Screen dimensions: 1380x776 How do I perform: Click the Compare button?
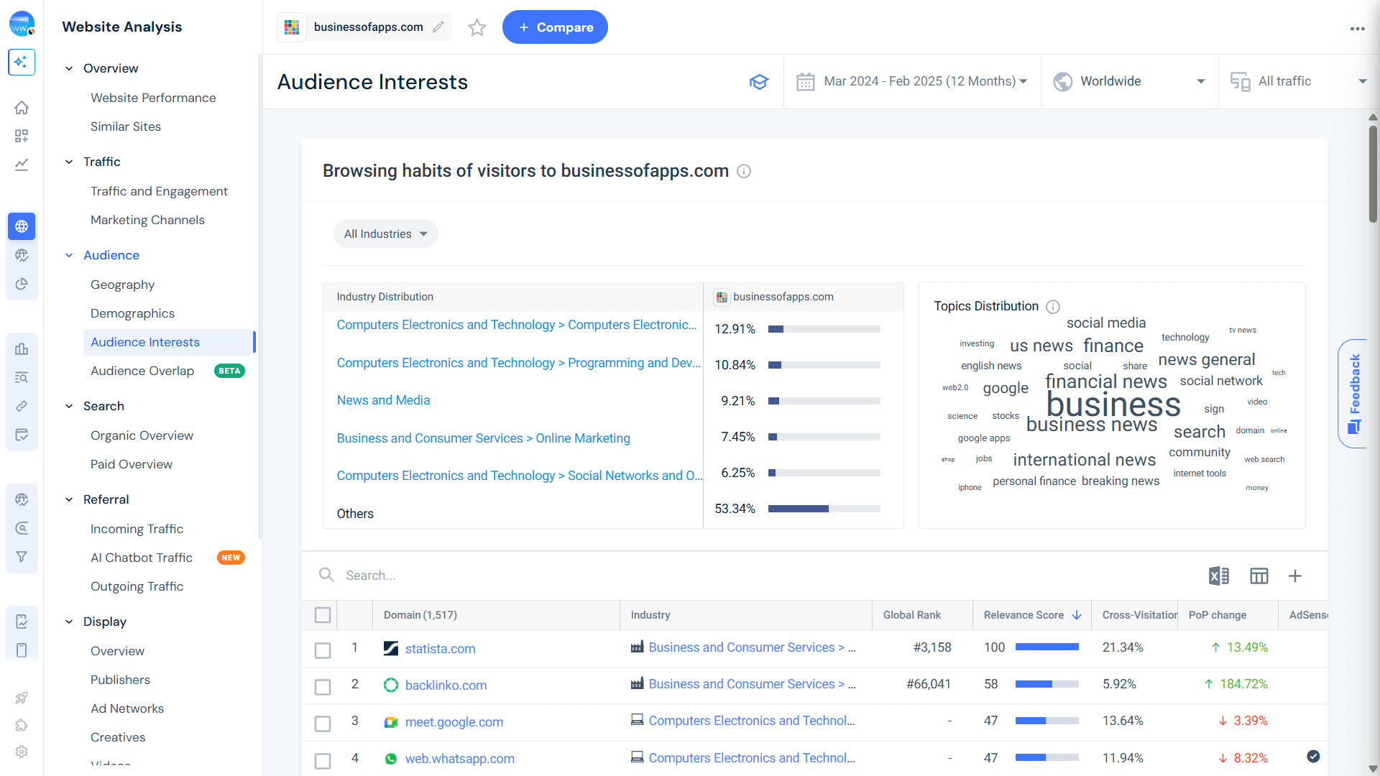(x=555, y=27)
